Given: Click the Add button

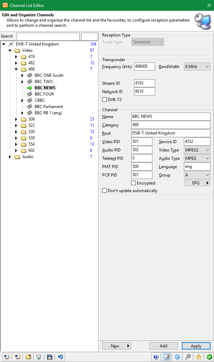Looking at the screenshot, I should (163, 346).
